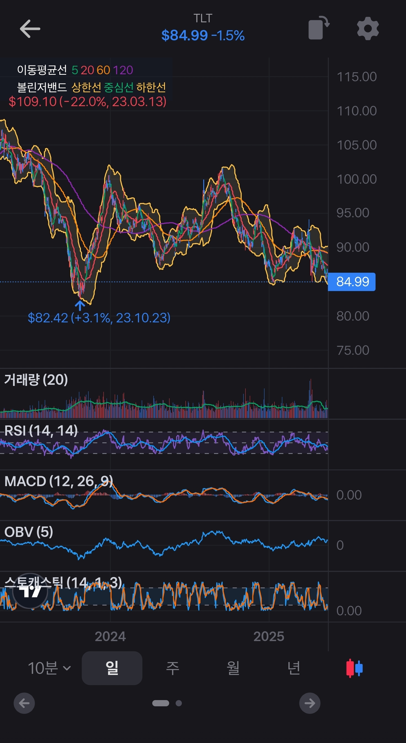Tap the 2025 label on time axis
This screenshot has width=406, height=743.
tap(269, 637)
